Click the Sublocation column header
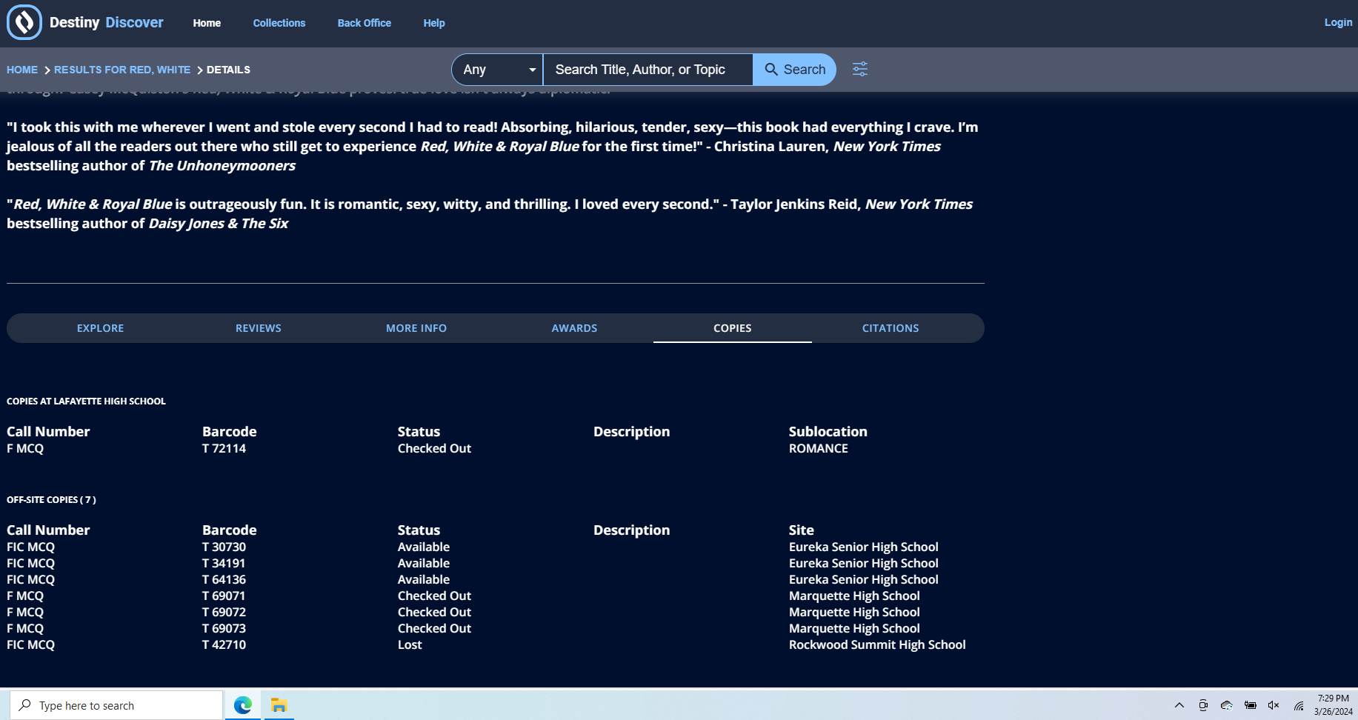The height and width of the screenshot is (720, 1358). click(x=828, y=431)
